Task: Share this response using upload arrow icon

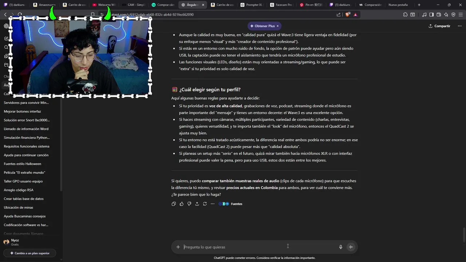Action: [x=197, y=204]
